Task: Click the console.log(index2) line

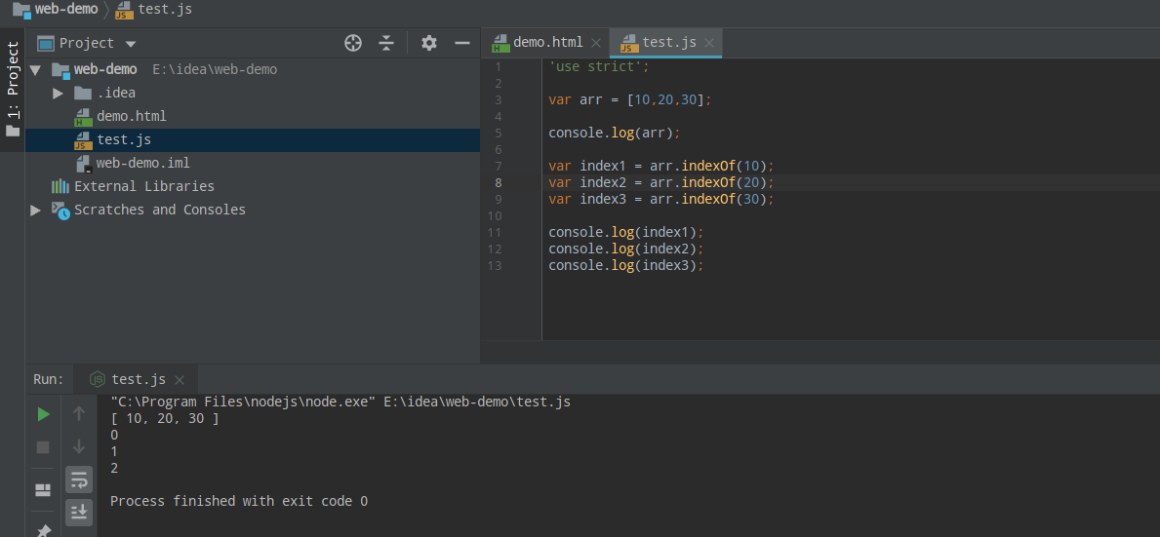Action: pyautogui.click(x=626, y=249)
